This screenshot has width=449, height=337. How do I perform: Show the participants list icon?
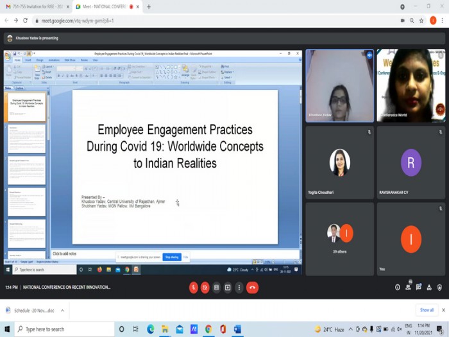(407, 288)
